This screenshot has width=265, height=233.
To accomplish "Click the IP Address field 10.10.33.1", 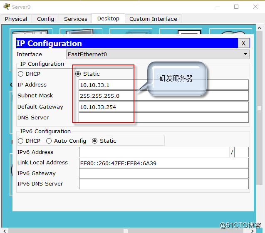I will 163,85.
